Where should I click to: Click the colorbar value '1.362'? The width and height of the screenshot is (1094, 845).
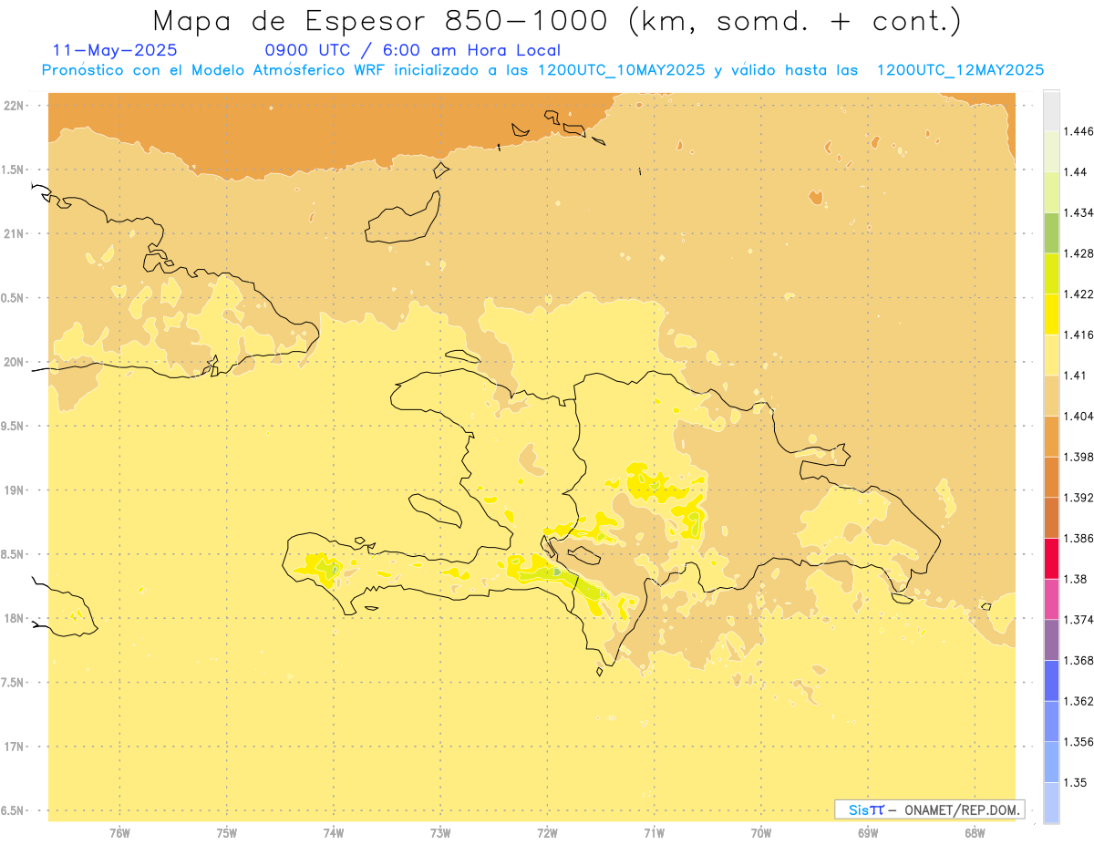1078,701
